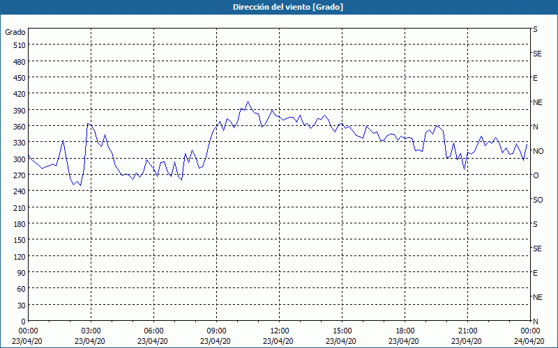The width and height of the screenshot is (558, 348).
Task: Select the 18:00 time axis label
Action: click(405, 331)
